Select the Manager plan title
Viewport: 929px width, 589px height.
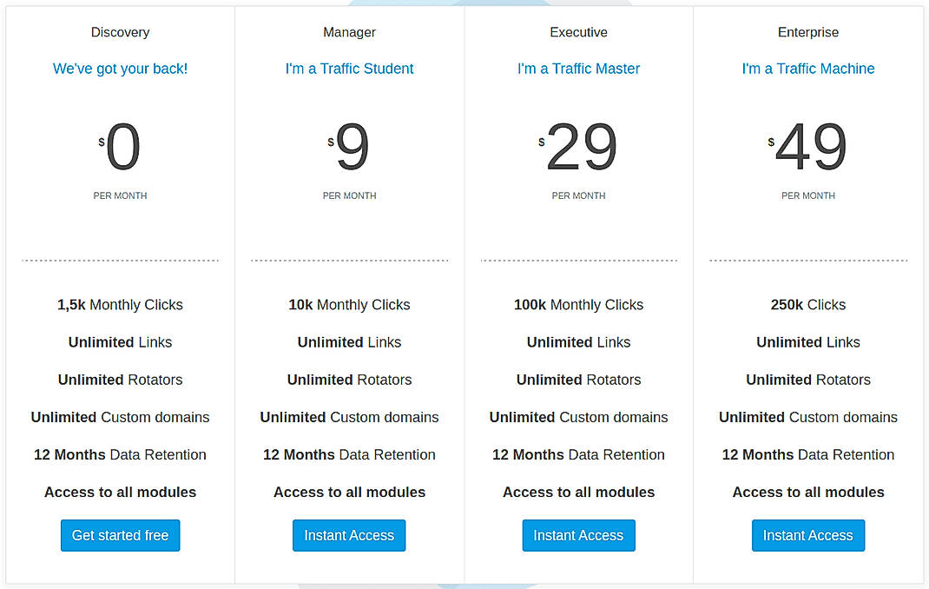349,32
